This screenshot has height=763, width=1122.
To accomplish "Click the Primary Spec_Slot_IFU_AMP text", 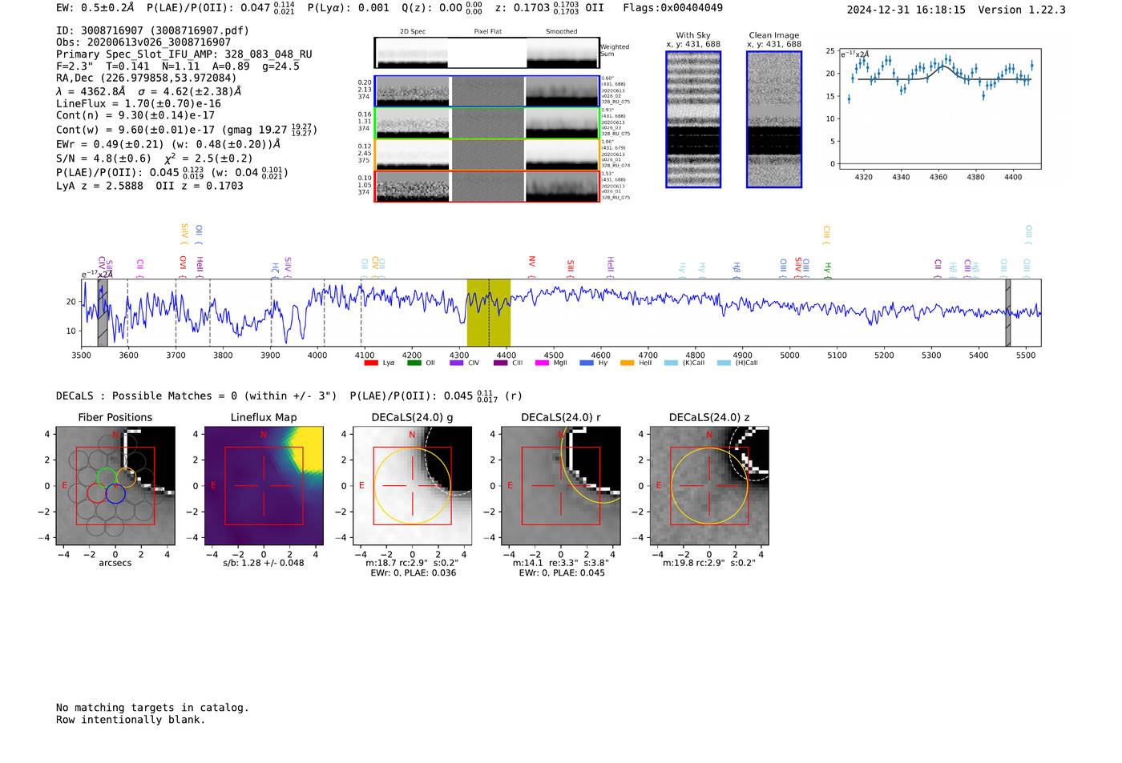I will 184,54.
